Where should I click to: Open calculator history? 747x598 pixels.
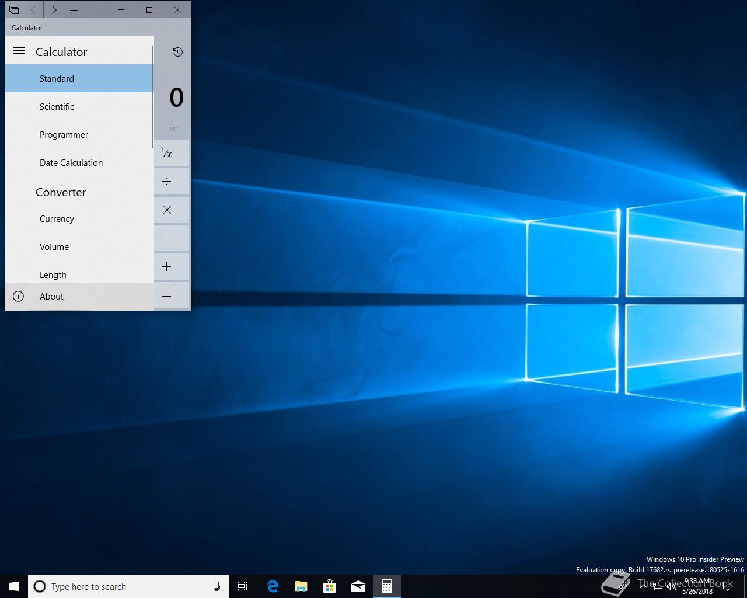click(178, 52)
